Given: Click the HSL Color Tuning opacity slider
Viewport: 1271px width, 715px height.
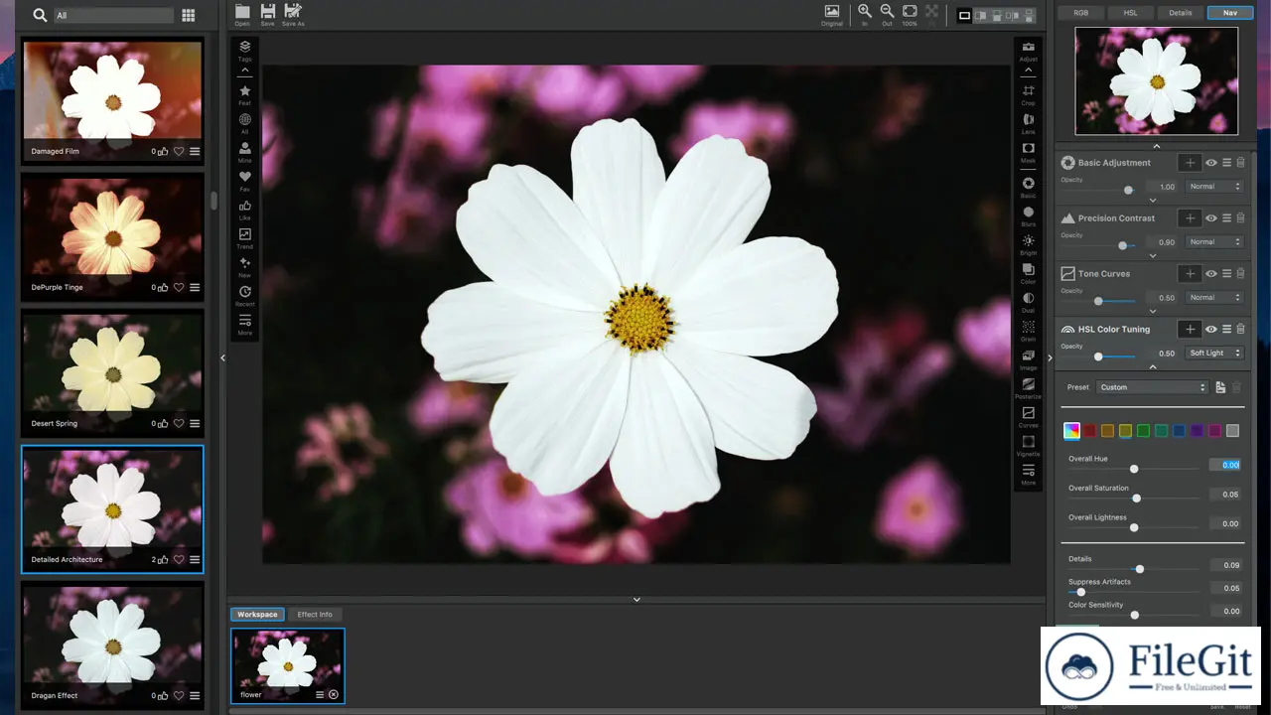Looking at the screenshot, I should coord(1098,356).
